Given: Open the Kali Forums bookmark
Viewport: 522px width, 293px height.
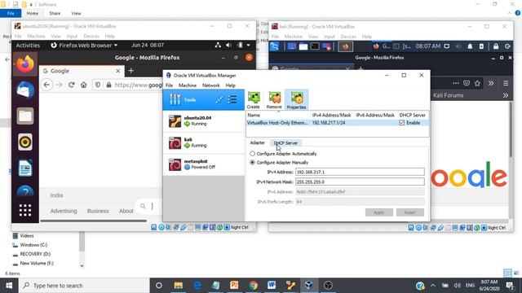Looking at the screenshot, I should [448, 95].
